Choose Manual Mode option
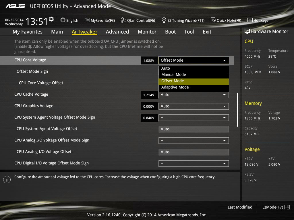Screen dimensions: 294x220 (x=194, y=75)
